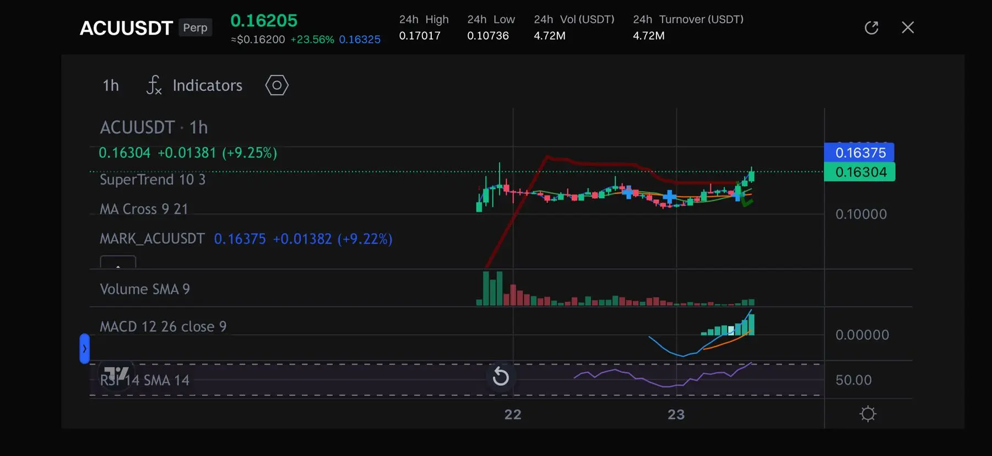
Task: Reset chart view with circular arrow
Action: [501, 377]
